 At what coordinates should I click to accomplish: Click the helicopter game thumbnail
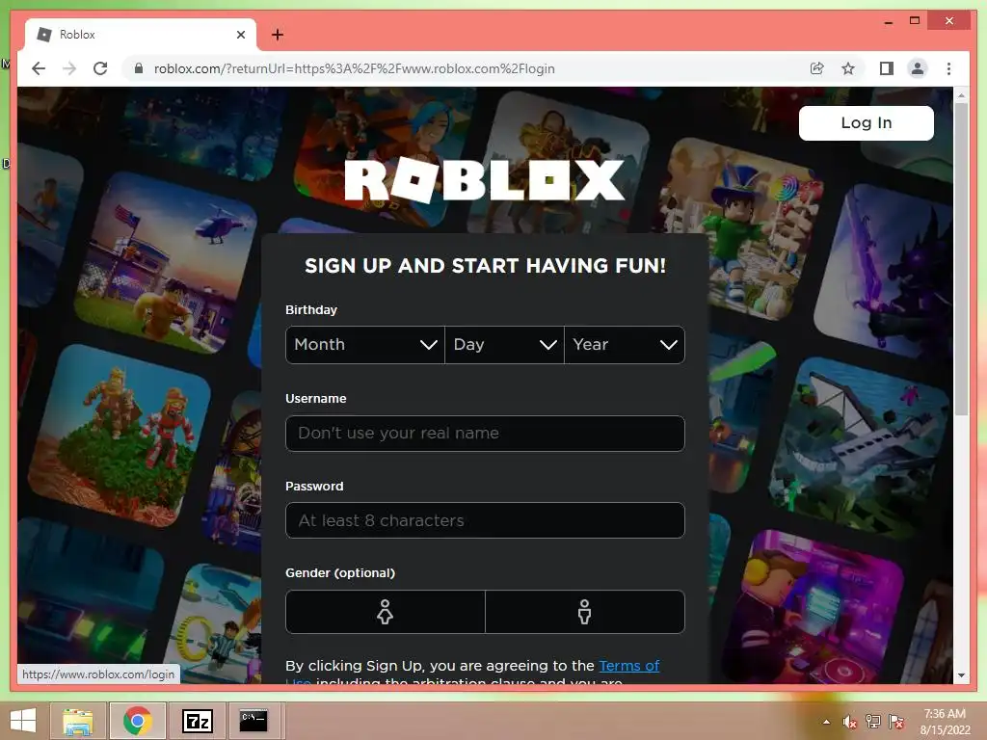pos(166,261)
